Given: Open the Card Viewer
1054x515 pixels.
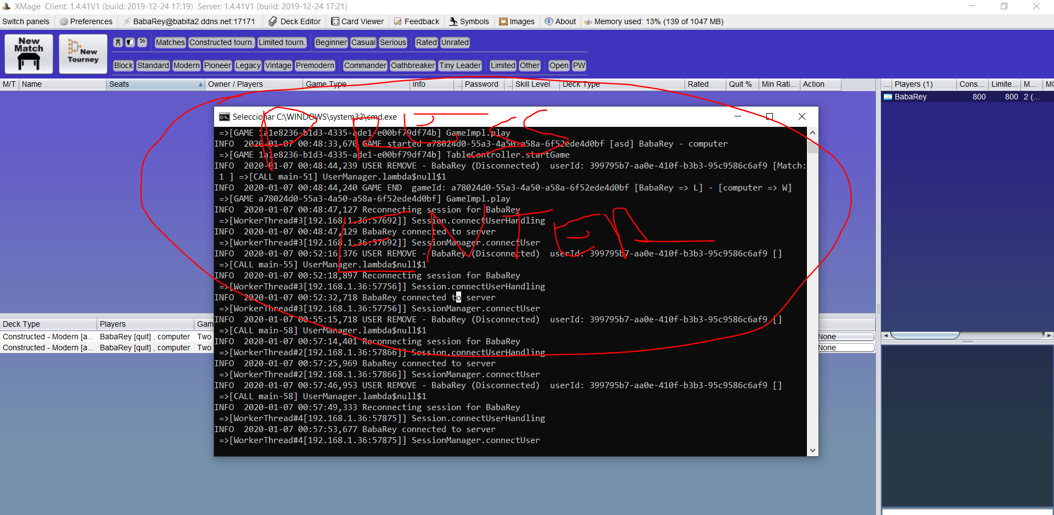Looking at the screenshot, I should pos(357,21).
